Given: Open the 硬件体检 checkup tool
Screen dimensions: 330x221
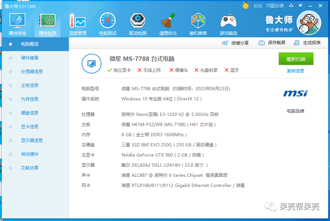Looking at the screenshot, I should [x=17, y=24].
